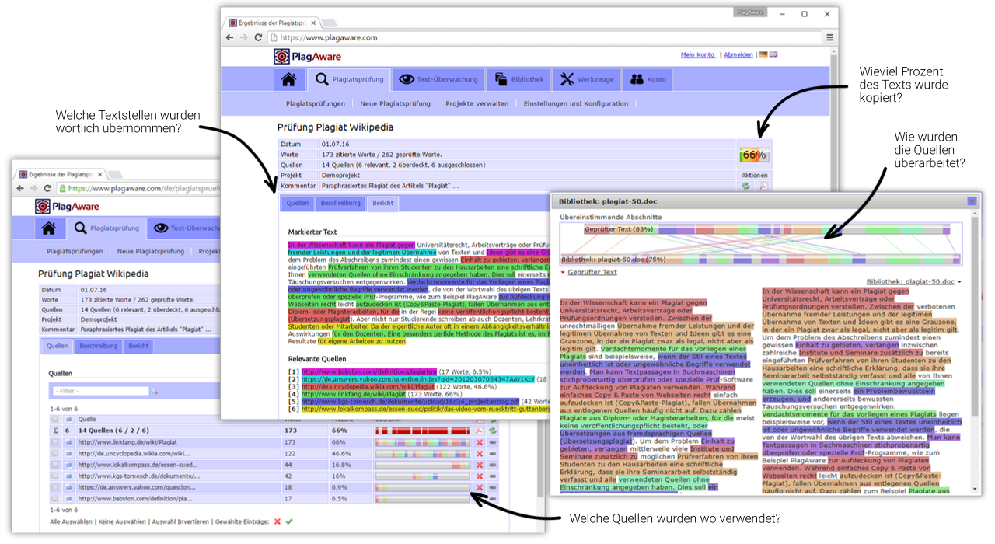Click home icon in left window

pos(49,228)
